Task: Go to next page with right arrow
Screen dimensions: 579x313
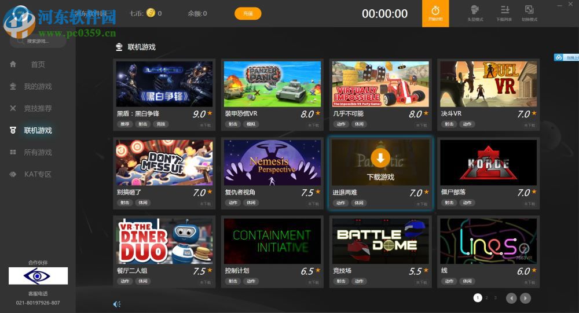Action: (525, 298)
